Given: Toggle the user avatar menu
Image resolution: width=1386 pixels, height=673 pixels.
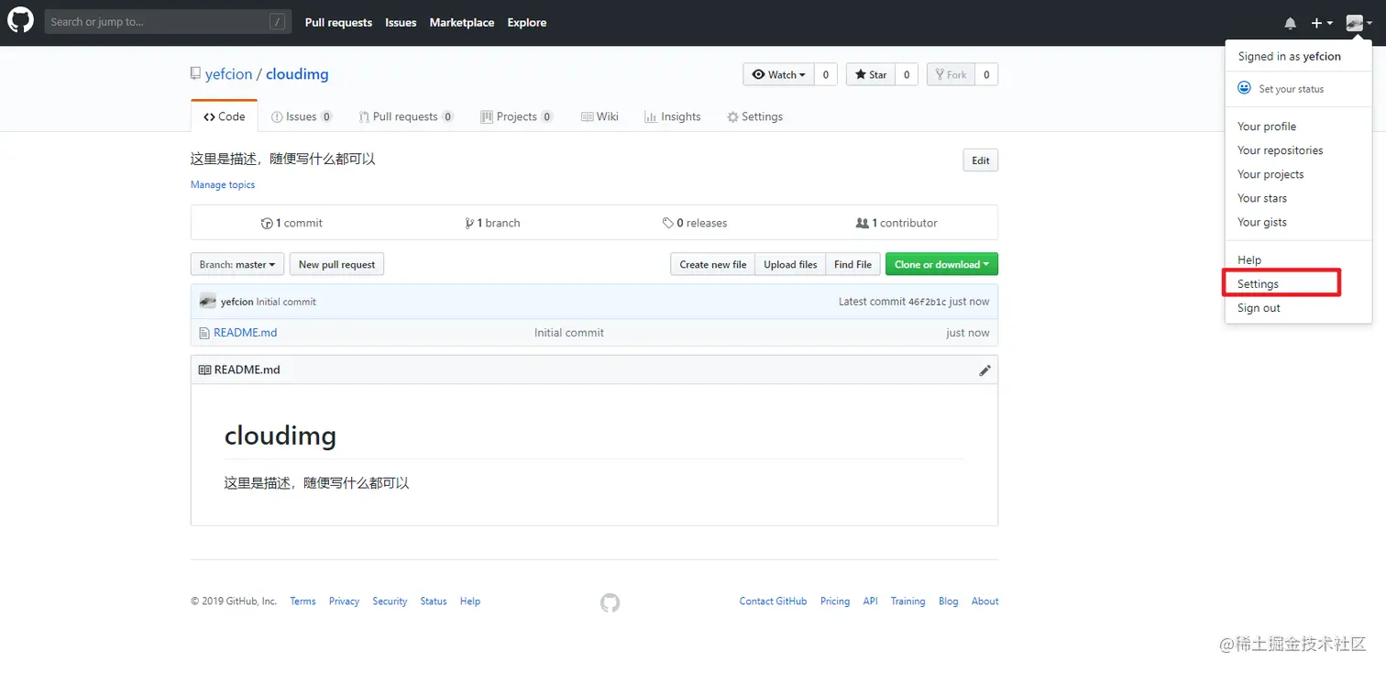Looking at the screenshot, I should tap(1358, 23).
